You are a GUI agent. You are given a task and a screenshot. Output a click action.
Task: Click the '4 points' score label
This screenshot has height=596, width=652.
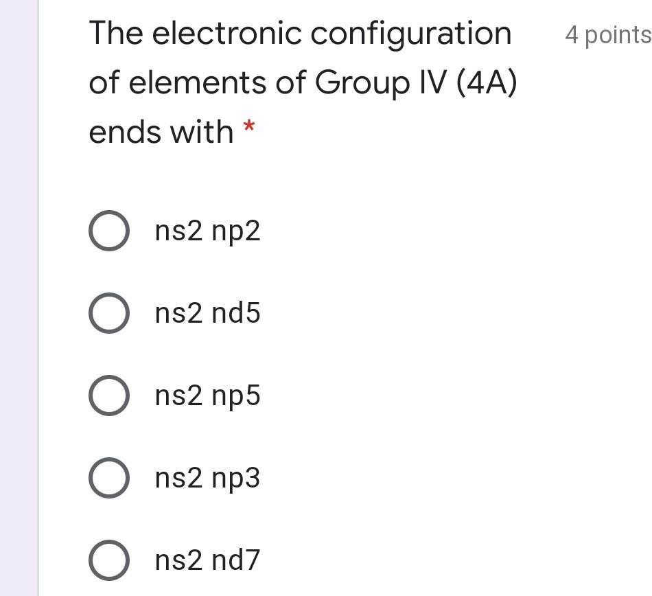[608, 35]
